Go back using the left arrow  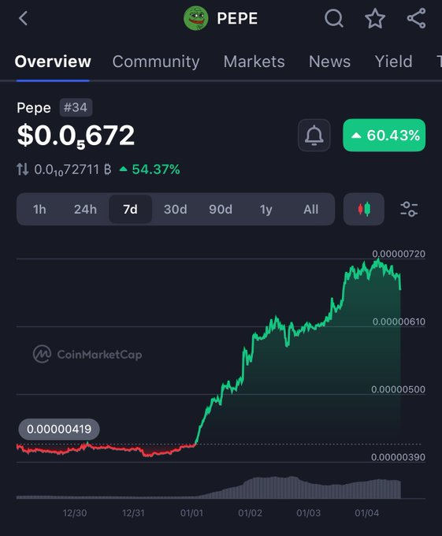click(23, 18)
